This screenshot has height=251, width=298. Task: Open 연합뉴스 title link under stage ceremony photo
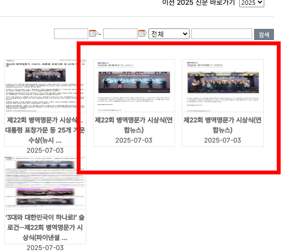[134, 125]
